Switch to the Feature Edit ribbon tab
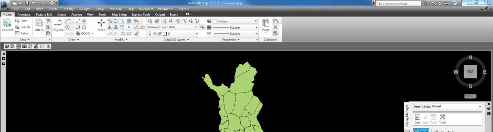This screenshot has height=132, width=493. coord(44,14)
